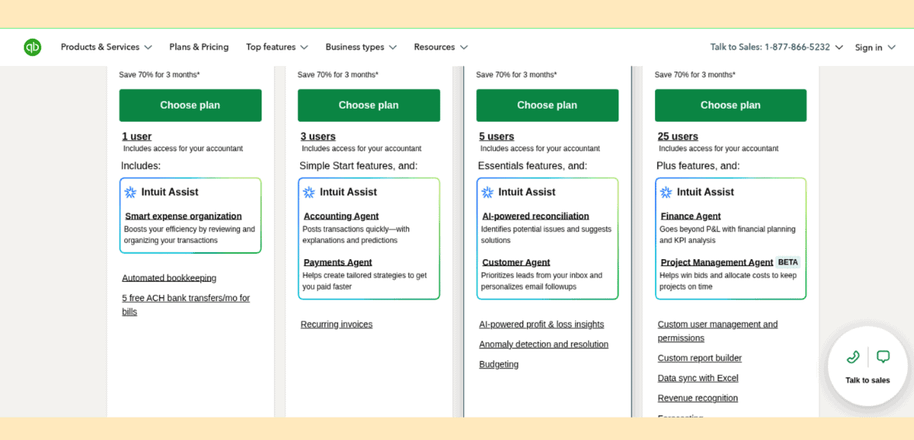Click Intuit Assist sparkle icon in 25 users plan
This screenshot has height=440, width=914.
tap(666, 192)
